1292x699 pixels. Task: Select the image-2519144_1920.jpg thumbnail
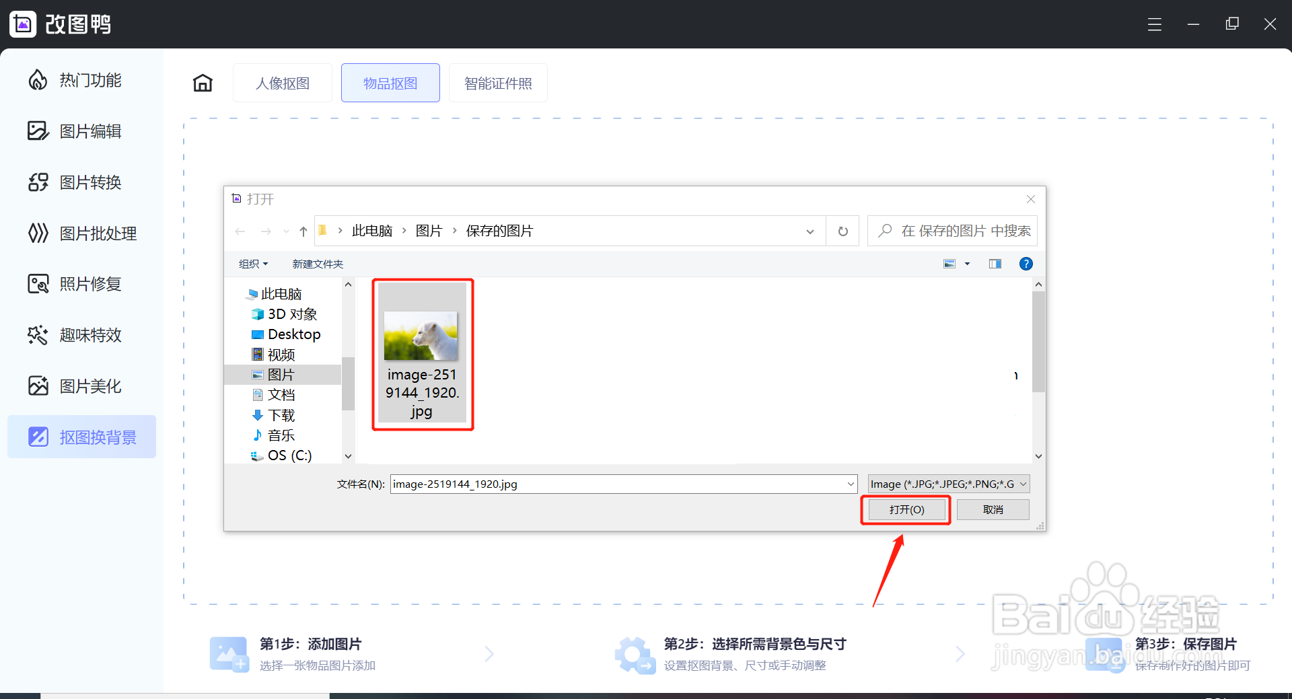point(422,353)
